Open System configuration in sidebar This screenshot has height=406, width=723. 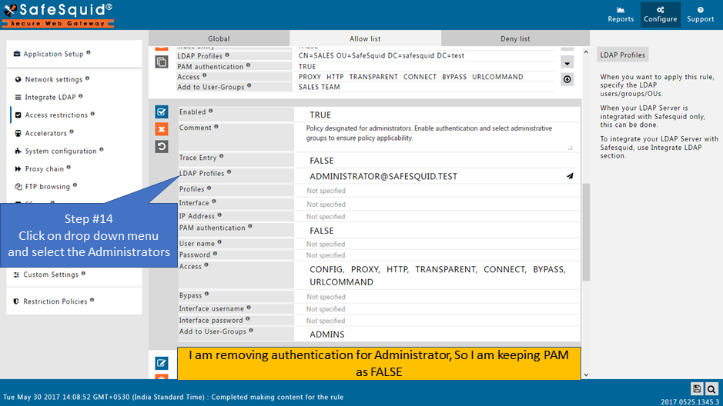click(x=60, y=151)
